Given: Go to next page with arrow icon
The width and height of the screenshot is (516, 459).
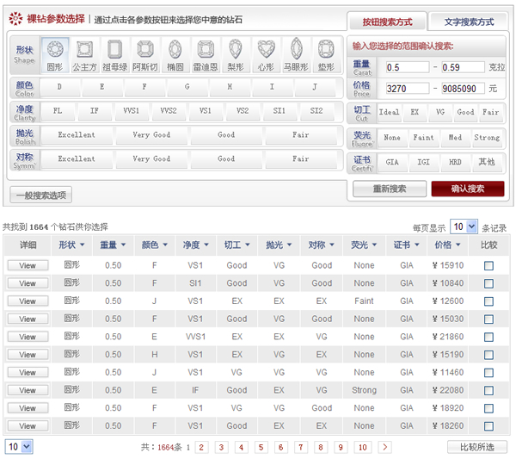Looking at the screenshot, I should coord(384,447).
